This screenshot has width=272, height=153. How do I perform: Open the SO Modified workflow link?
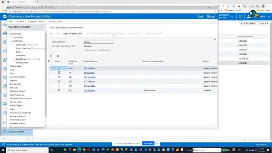(x=90, y=91)
